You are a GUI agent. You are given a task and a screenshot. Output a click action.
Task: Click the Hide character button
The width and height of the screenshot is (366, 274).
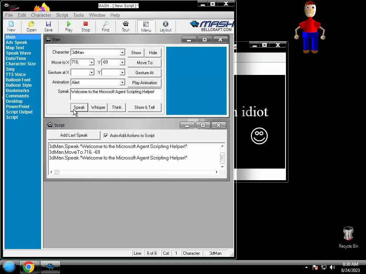coord(153,53)
